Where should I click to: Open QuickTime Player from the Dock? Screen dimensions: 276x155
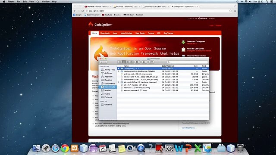141,148
